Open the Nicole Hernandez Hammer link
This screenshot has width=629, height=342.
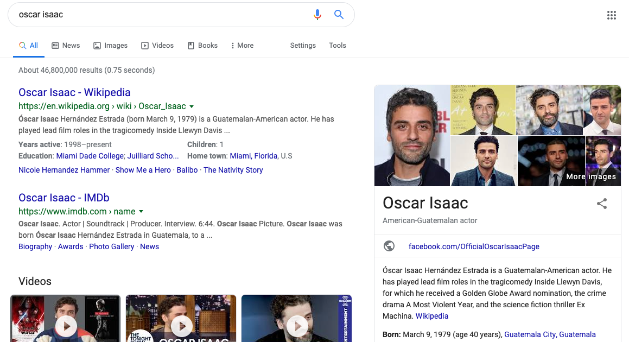coord(64,170)
